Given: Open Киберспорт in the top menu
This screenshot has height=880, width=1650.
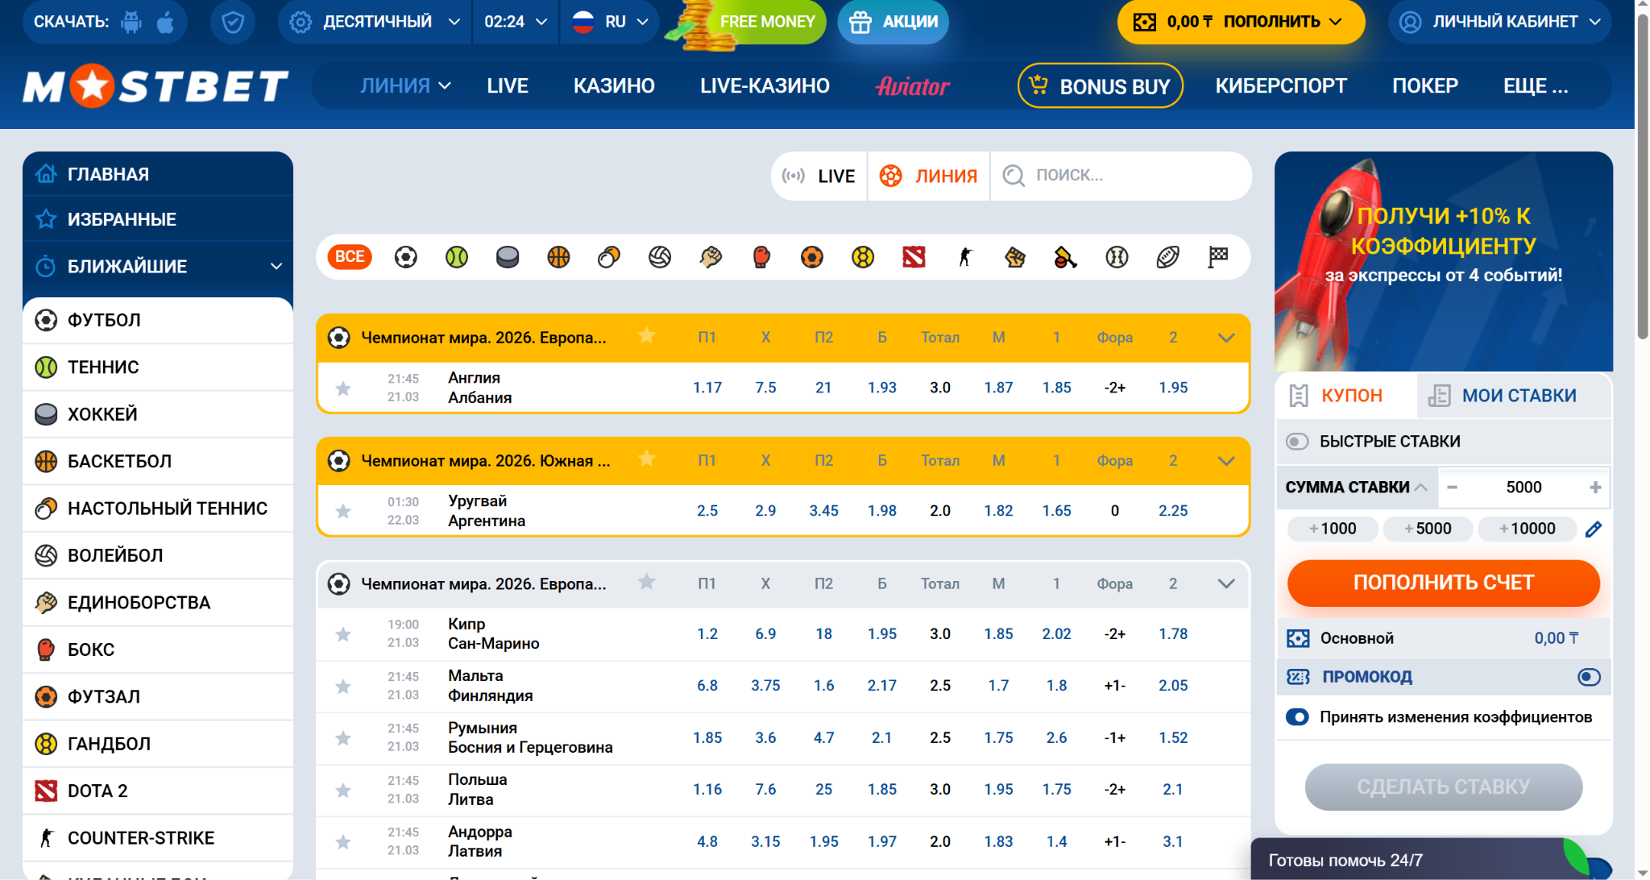Looking at the screenshot, I should point(1281,86).
